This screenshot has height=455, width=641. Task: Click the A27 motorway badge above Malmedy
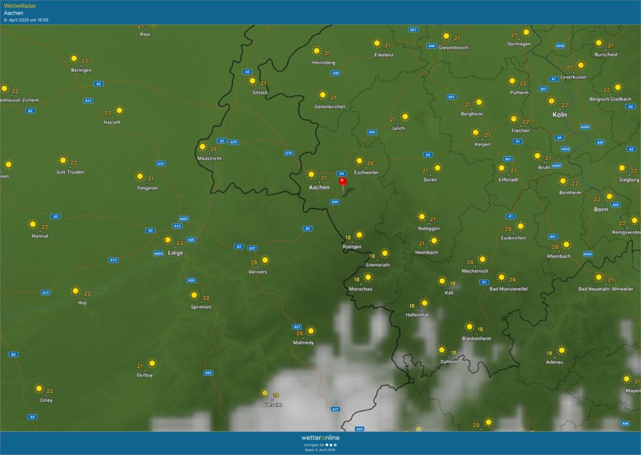click(297, 327)
